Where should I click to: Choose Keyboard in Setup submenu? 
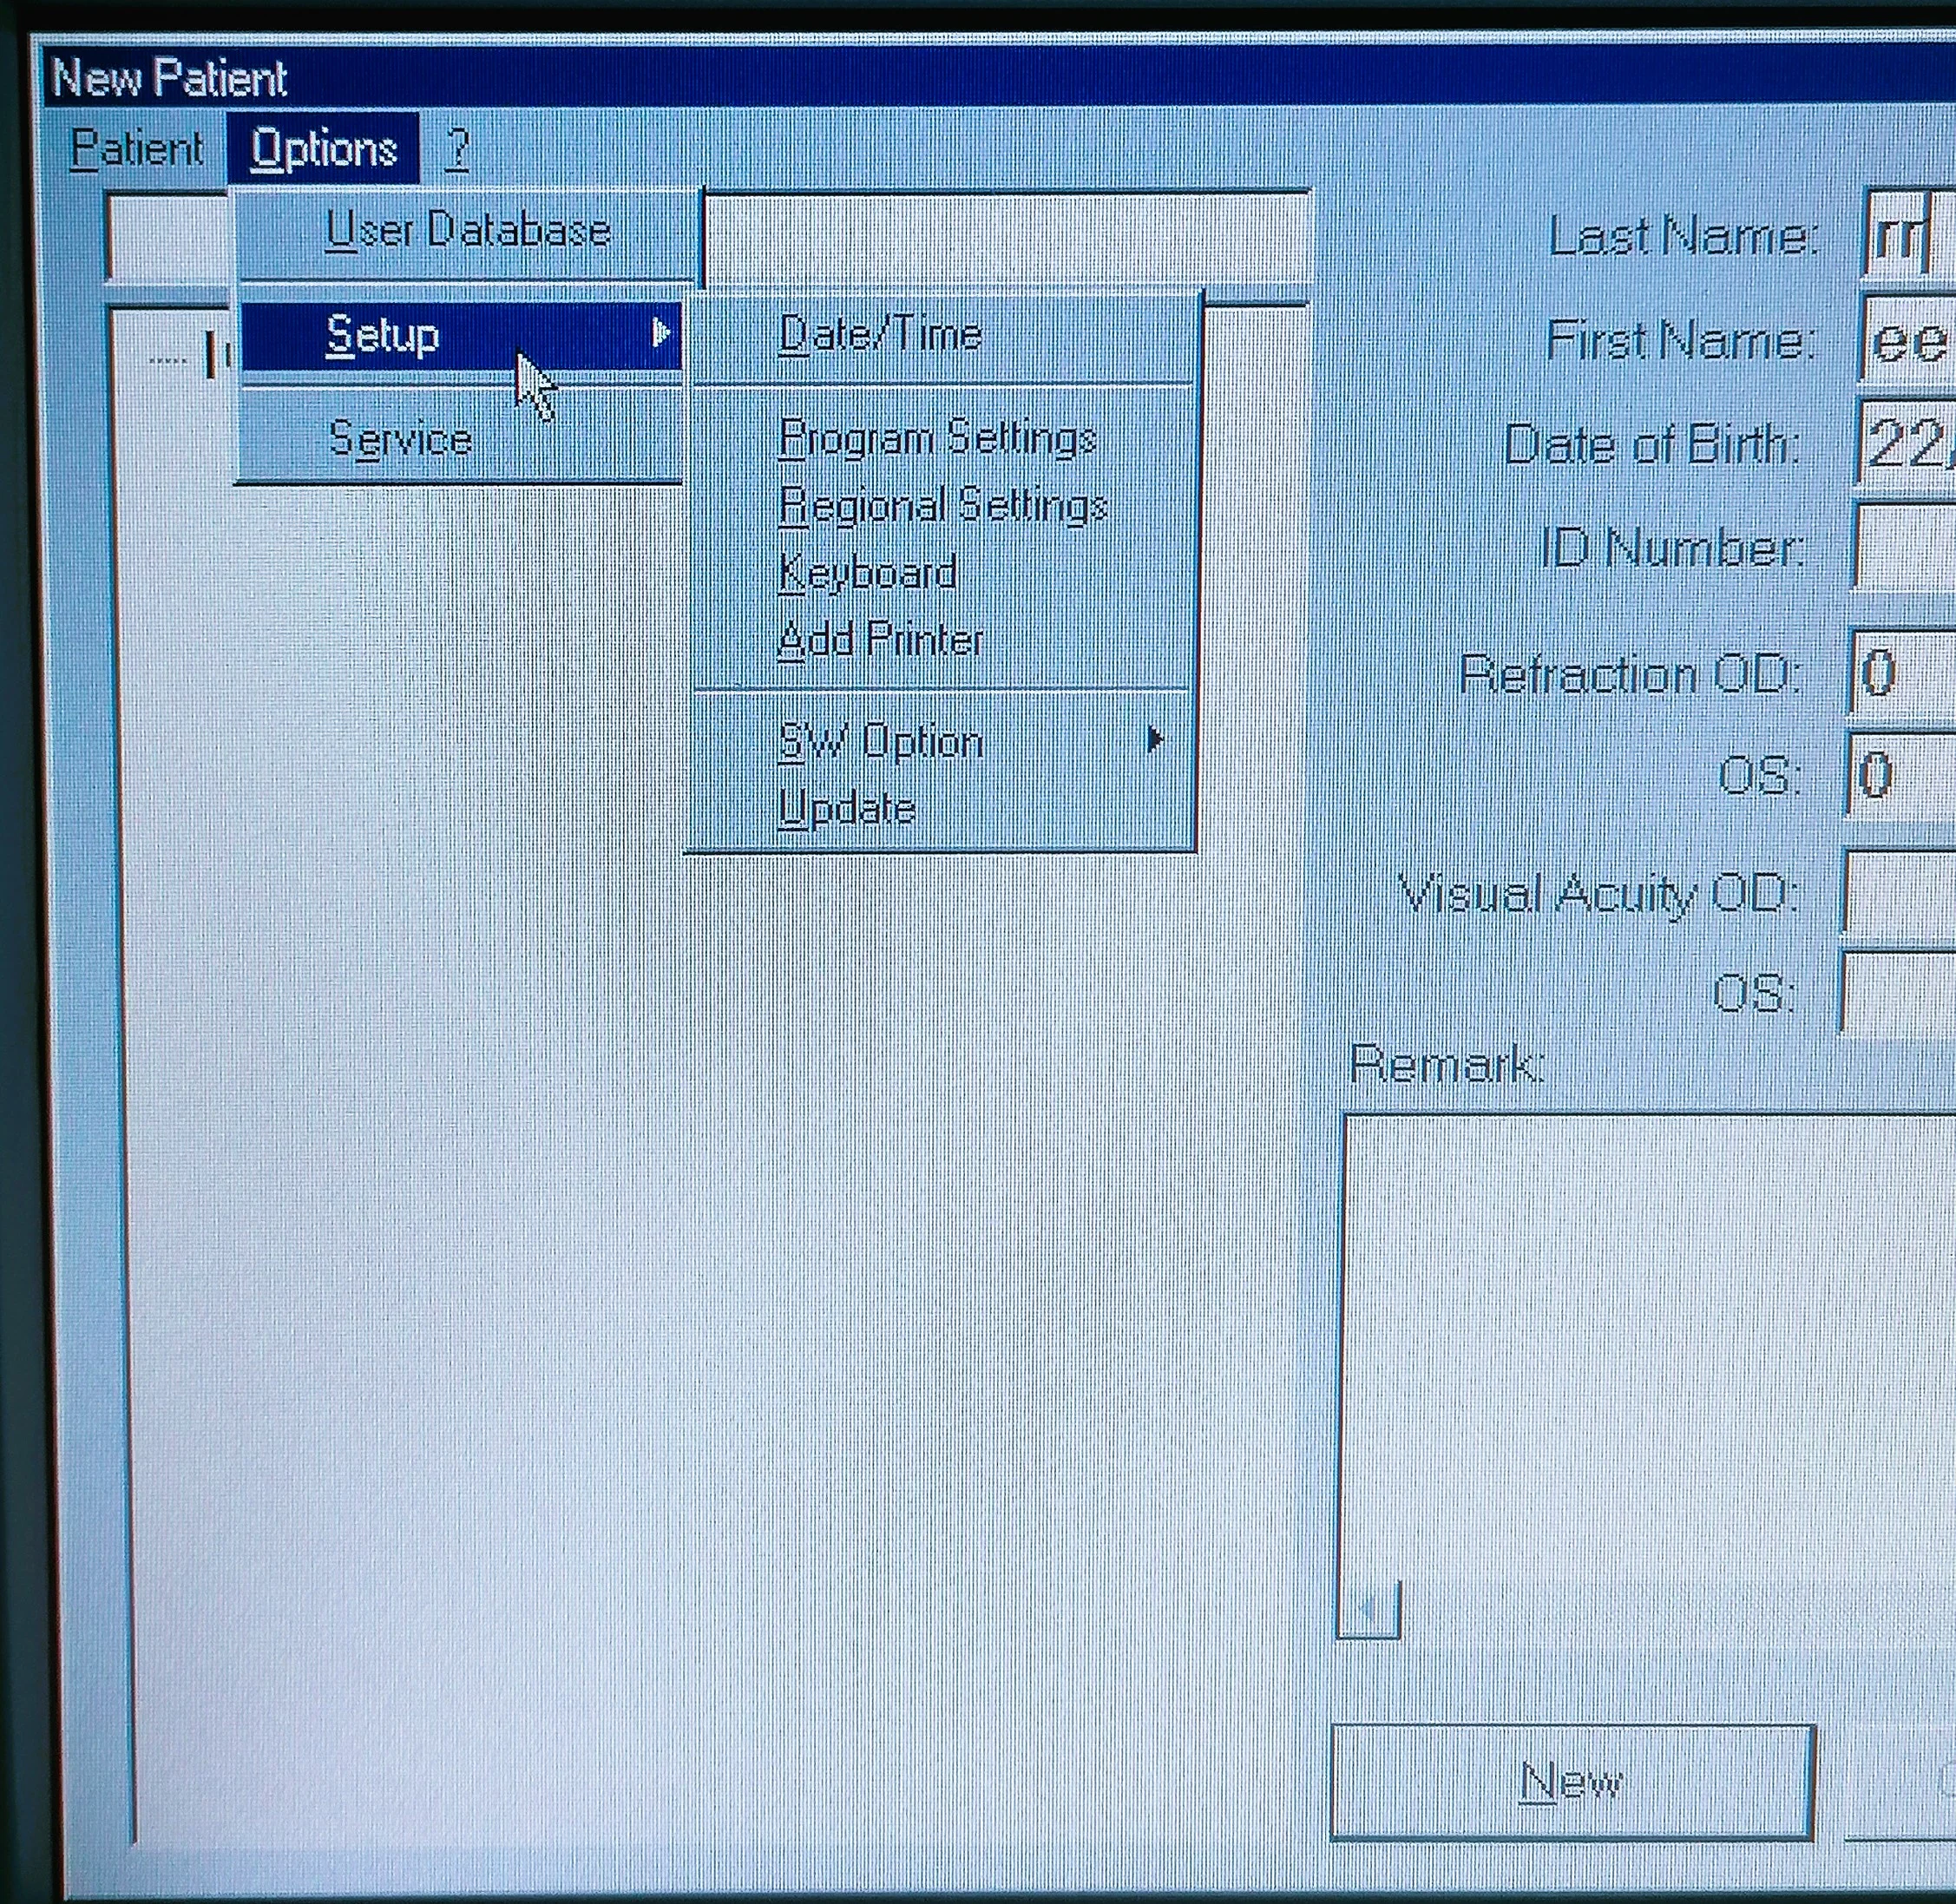pos(944,572)
